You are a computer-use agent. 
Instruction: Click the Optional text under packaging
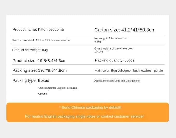tap(43, 94)
